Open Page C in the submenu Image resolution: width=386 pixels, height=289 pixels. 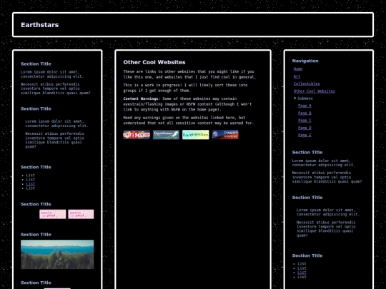pyautogui.click(x=305, y=121)
